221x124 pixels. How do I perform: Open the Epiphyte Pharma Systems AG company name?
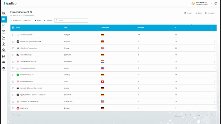tap(33, 95)
